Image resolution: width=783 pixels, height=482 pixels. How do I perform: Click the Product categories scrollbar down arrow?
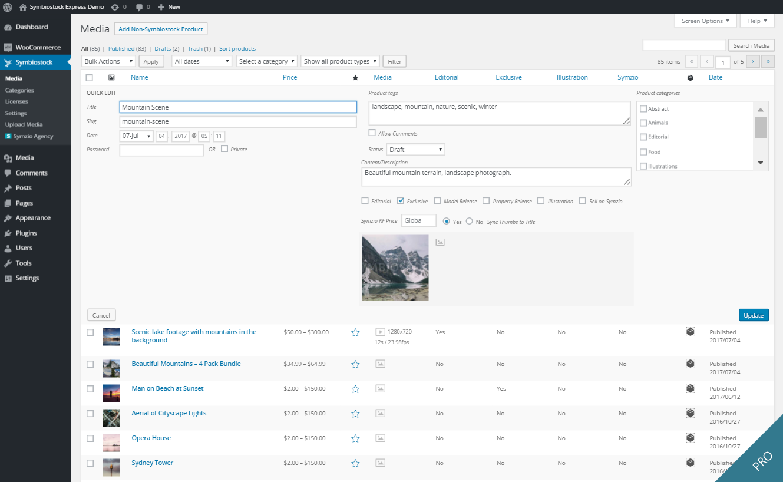(760, 163)
